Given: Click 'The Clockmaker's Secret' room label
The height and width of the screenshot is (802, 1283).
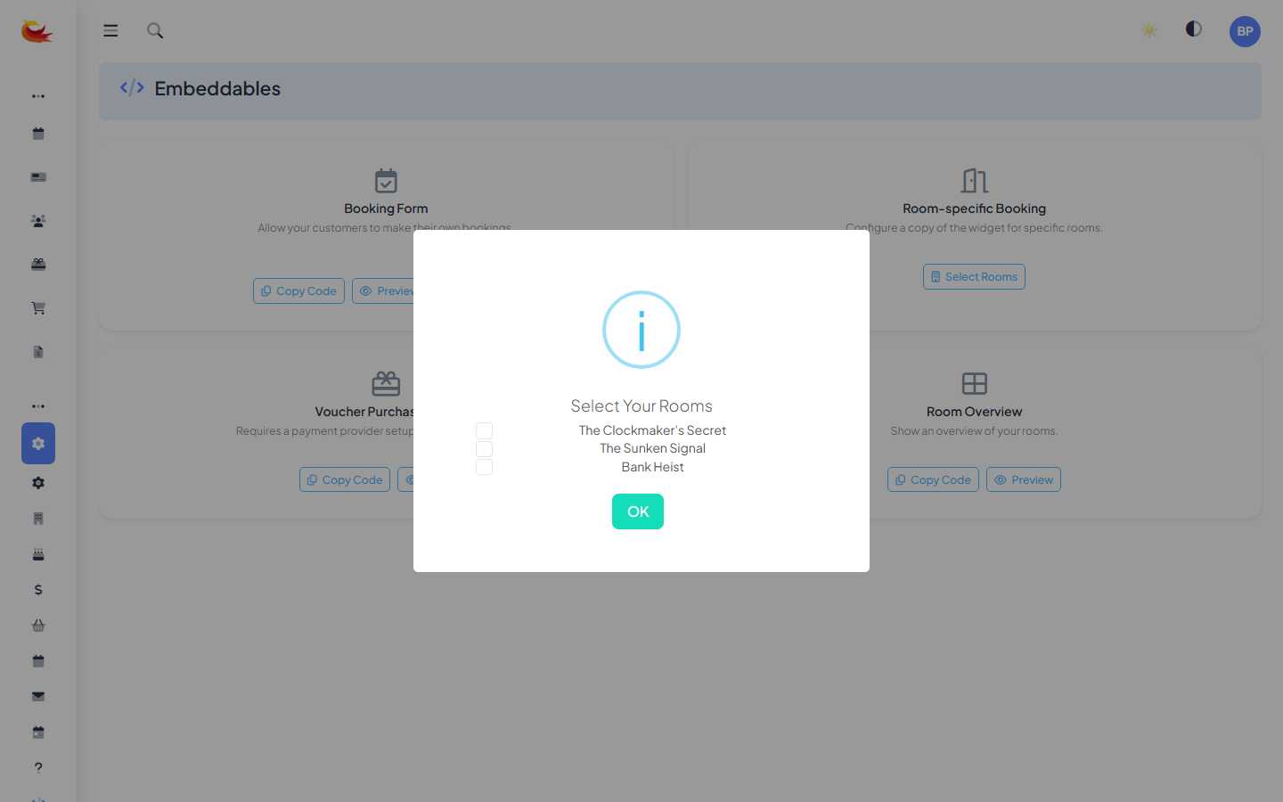Looking at the screenshot, I should coord(652,430).
